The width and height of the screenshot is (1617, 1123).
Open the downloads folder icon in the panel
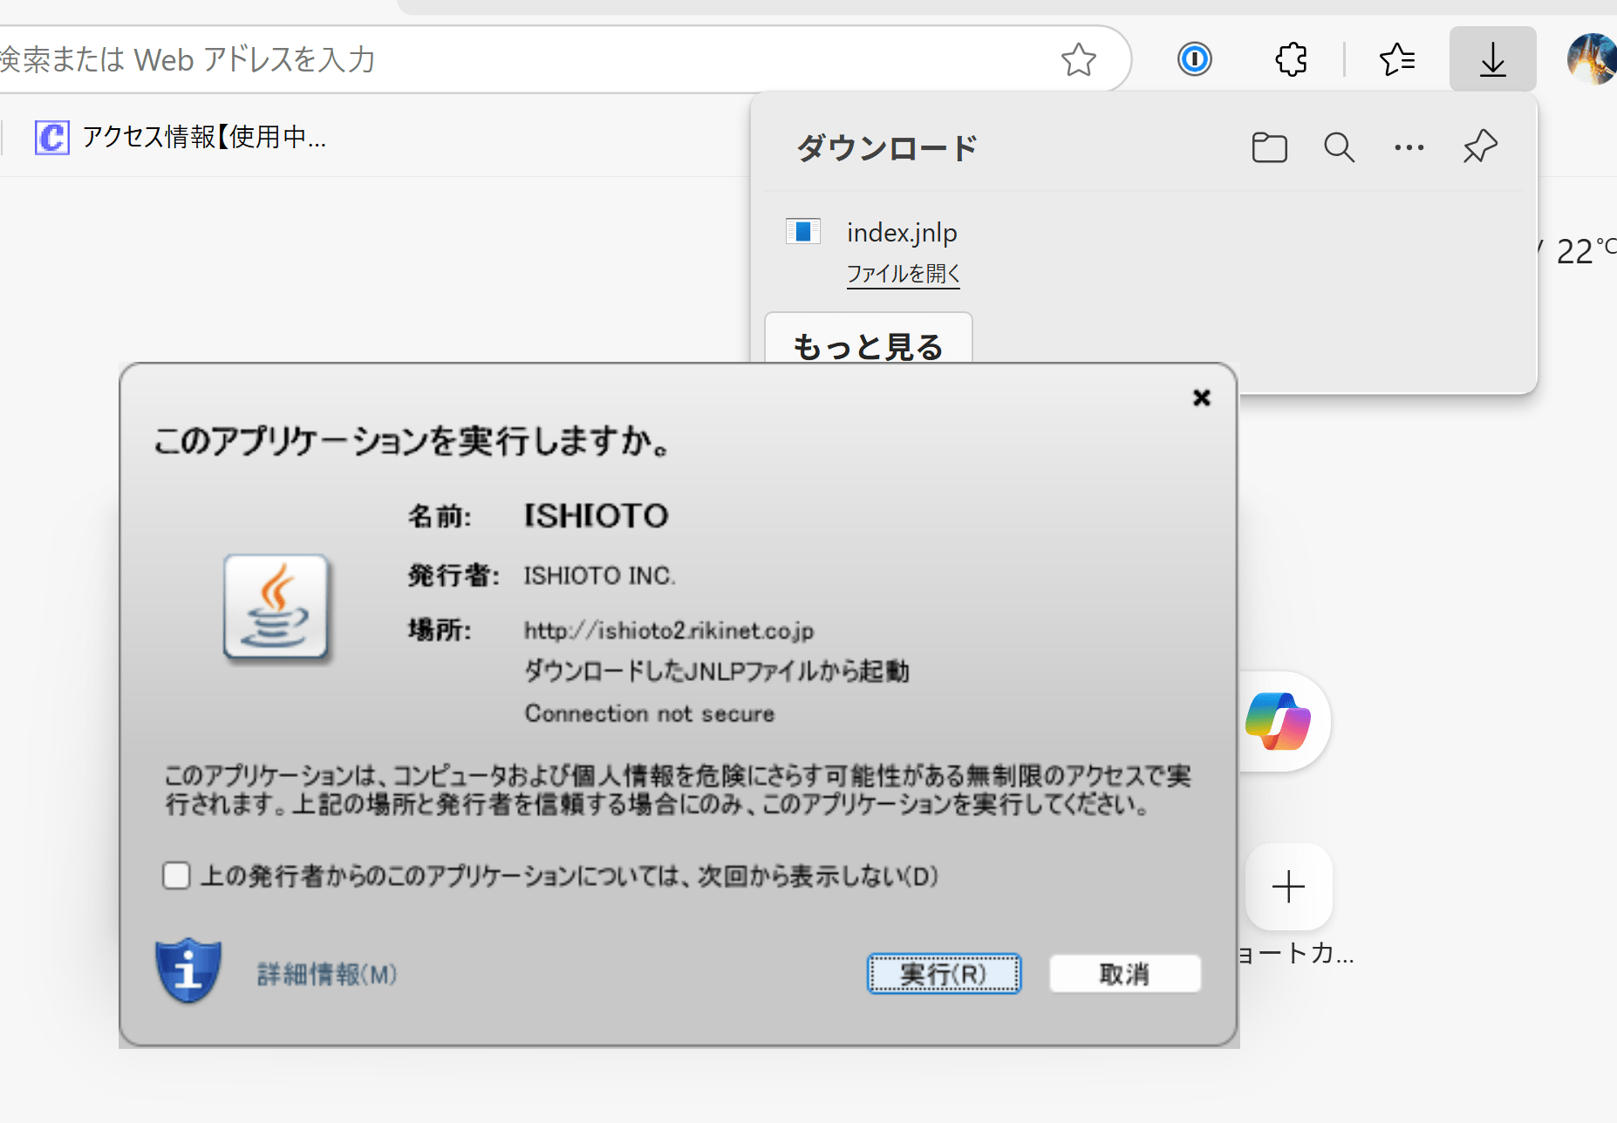point(1269,147)
